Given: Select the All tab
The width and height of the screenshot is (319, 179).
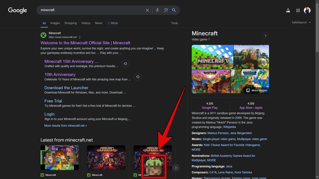Looking at the screenshot, I should click(x=44, y=23).
